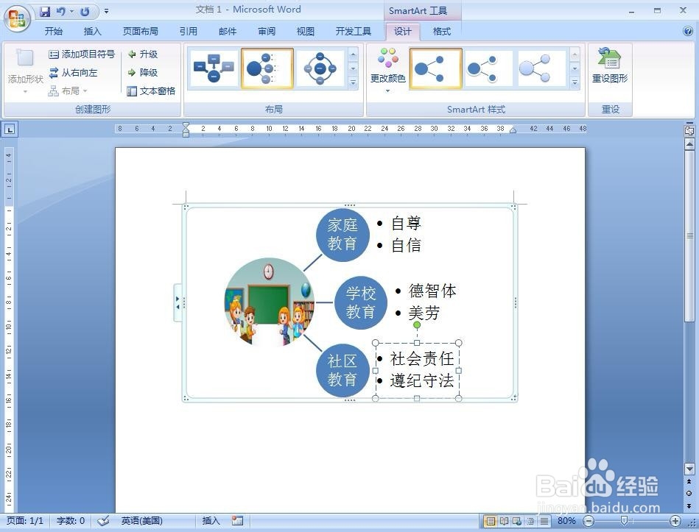Viewport: 699px width, 532px height.
Task: Switch to Full Screen Reading view icon
Action: tap(505, 521)
